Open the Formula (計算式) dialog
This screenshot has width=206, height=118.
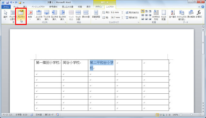[x=199, y=14]
